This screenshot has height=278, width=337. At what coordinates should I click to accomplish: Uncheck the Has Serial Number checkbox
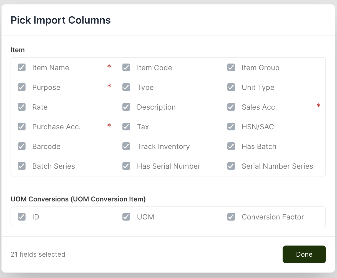126,166
